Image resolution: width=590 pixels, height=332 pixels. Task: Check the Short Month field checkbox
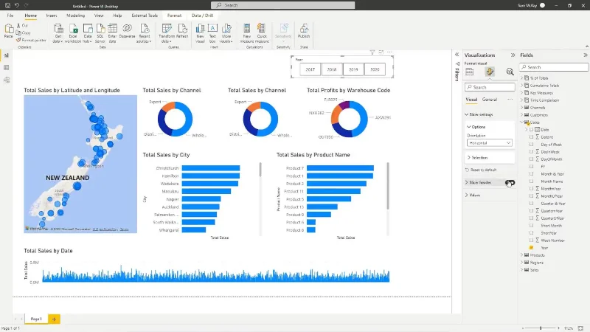[531, 226]
